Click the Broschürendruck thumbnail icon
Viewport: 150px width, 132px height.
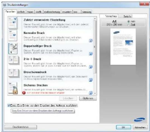click(x=14, y=73)
